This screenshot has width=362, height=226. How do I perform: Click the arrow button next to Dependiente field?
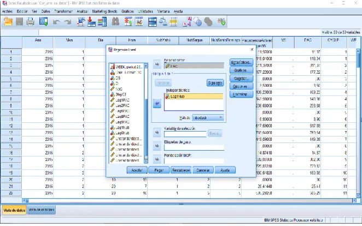coord(157,64)
